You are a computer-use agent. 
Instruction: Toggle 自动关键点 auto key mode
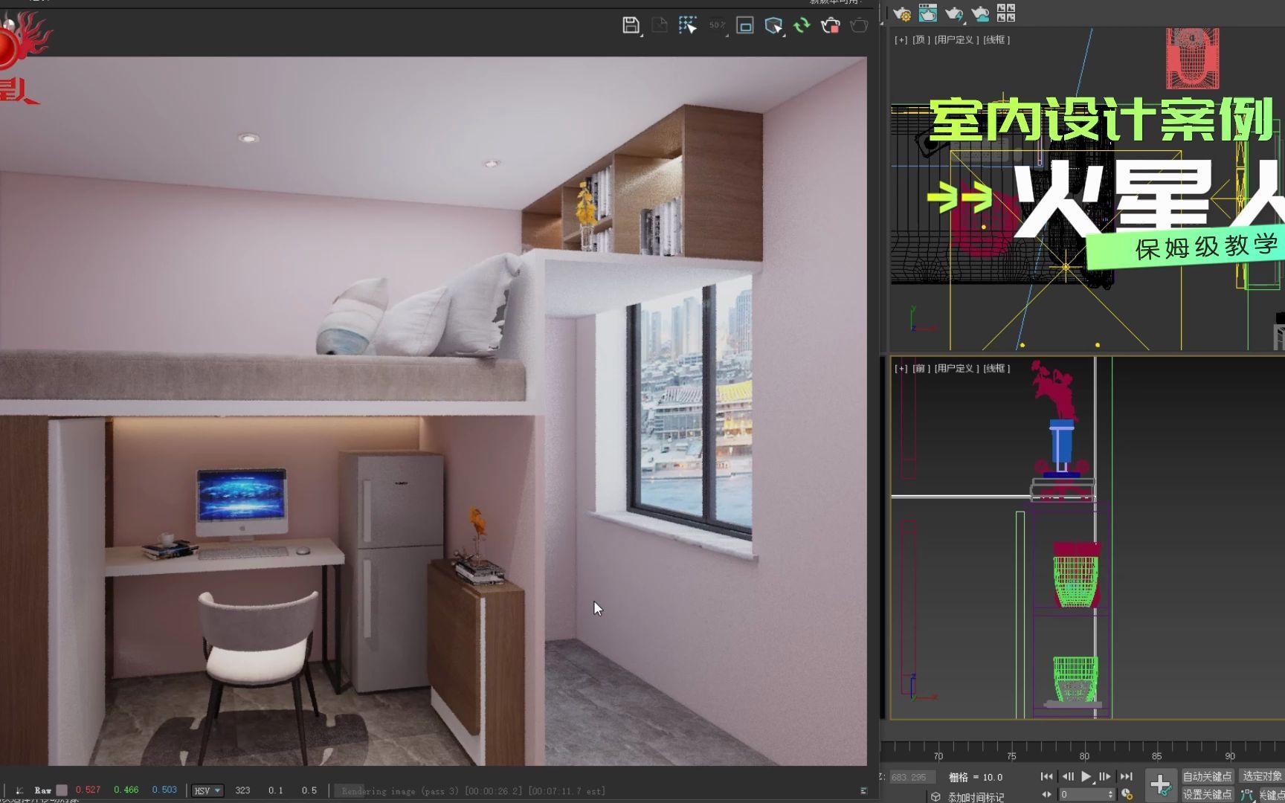pos(1208,776)
